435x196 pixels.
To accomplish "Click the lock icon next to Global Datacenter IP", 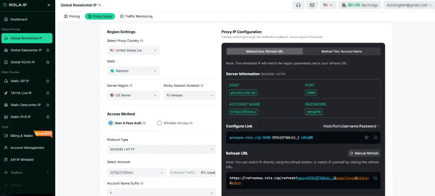I will [48, 50].
